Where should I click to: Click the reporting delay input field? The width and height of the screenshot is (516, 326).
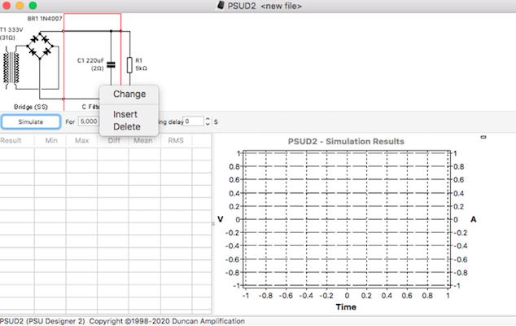pyautogui.click(x=194, y=121)
